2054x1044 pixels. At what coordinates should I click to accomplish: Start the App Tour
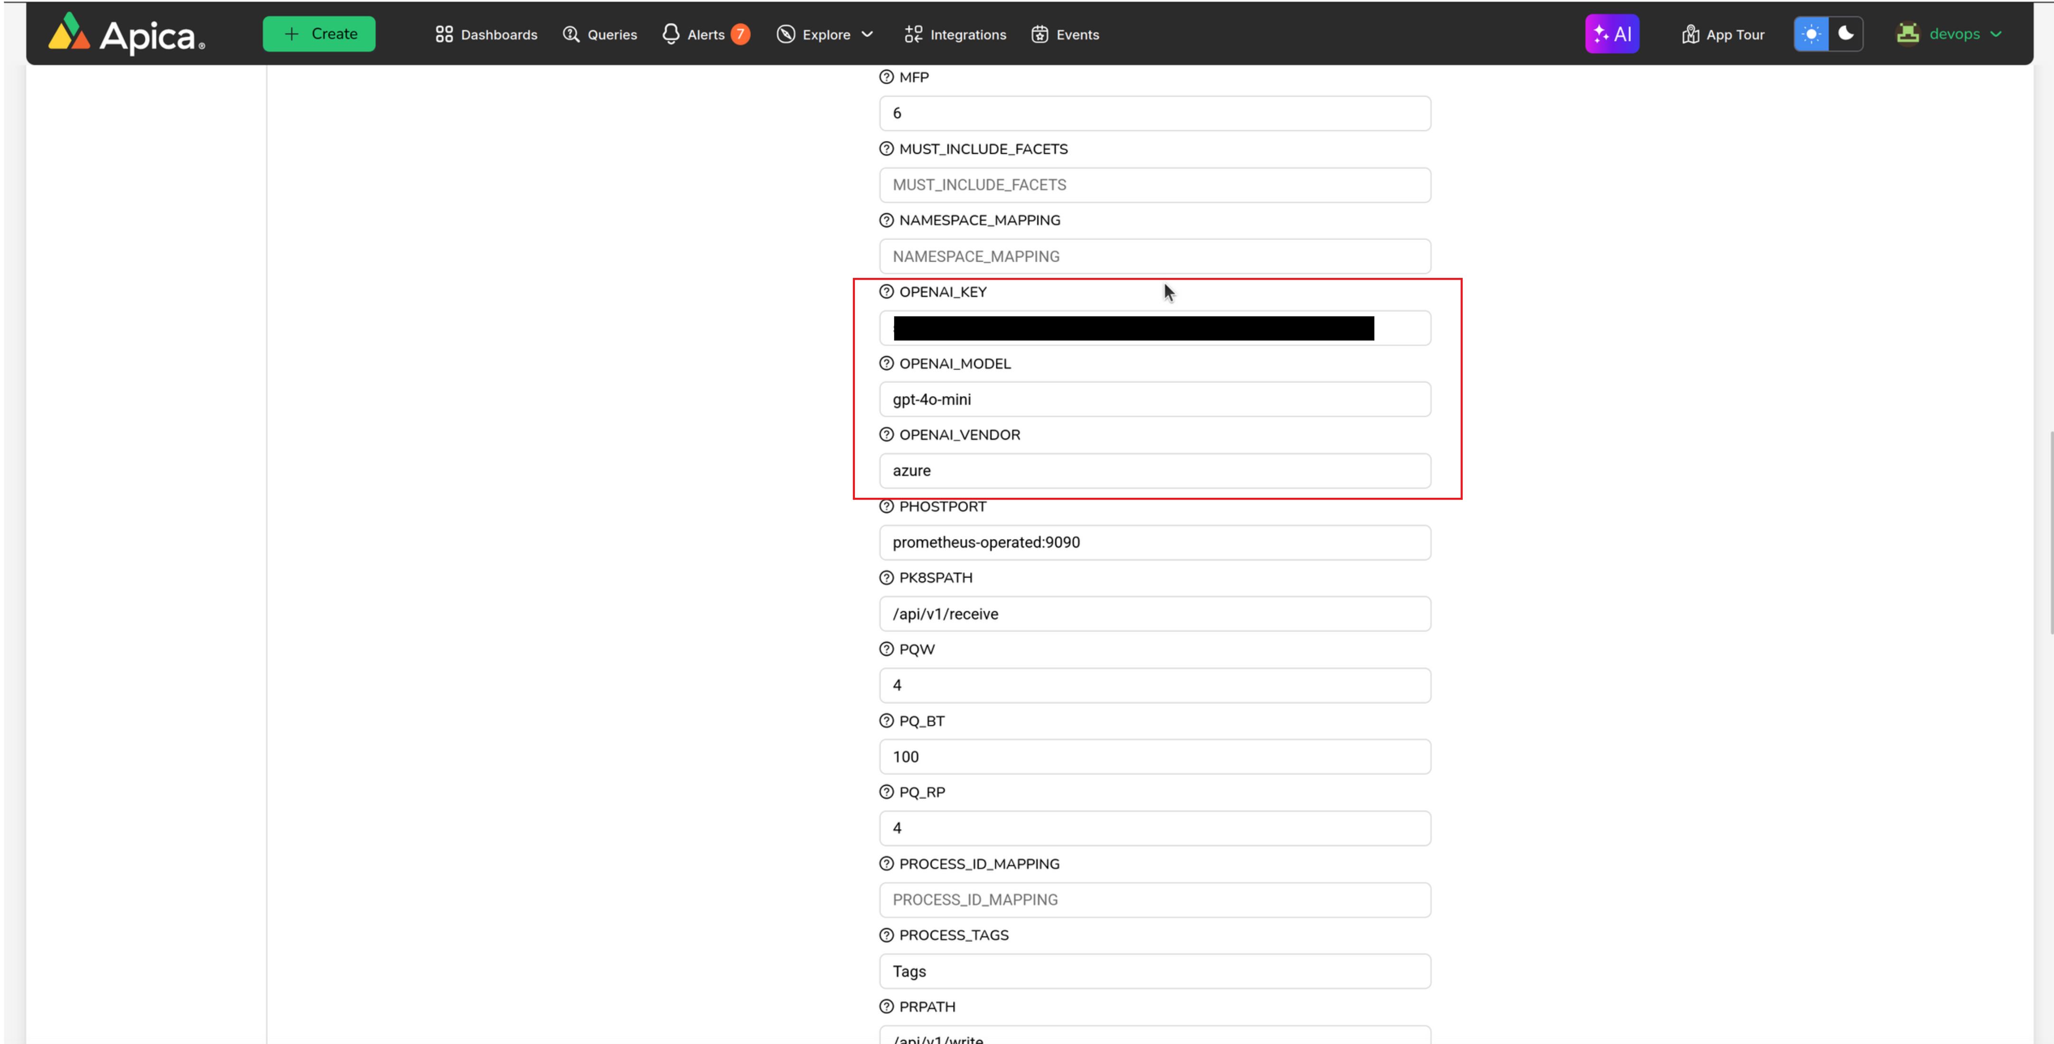(x=1723, y=34)
